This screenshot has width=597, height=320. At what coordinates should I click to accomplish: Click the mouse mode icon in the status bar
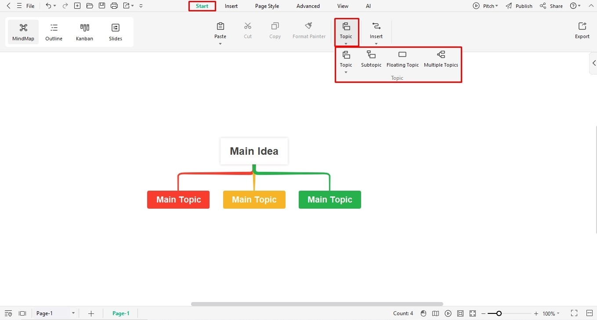click(x=423, y=313)
